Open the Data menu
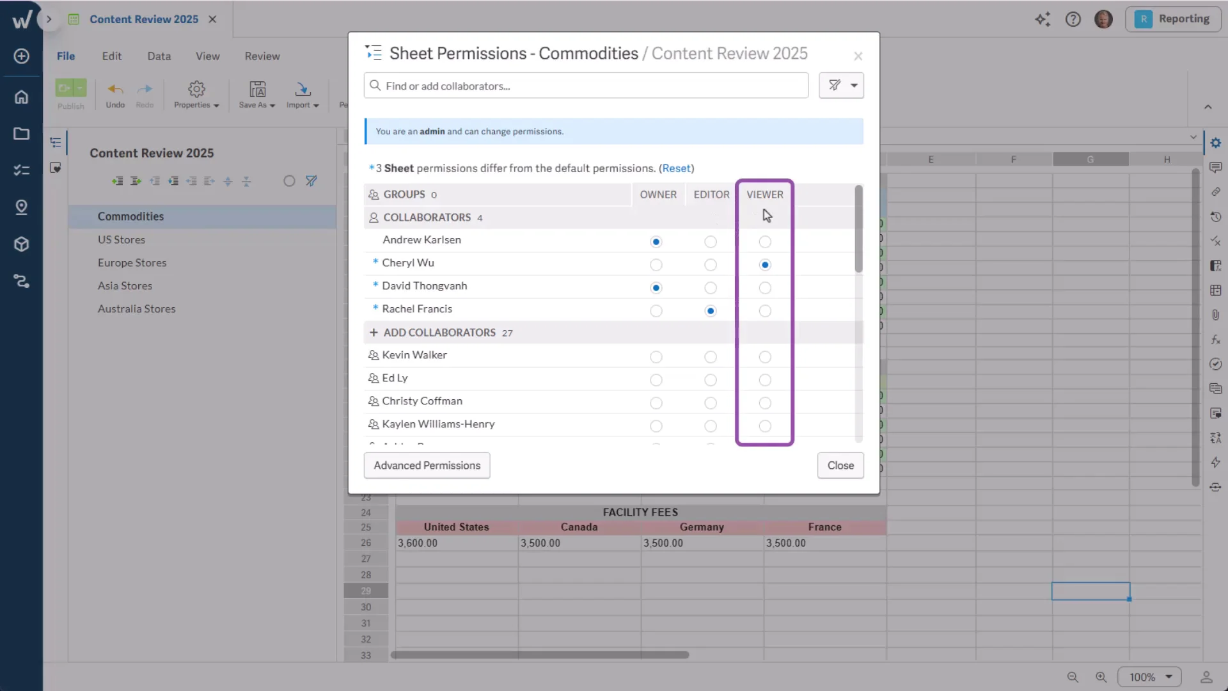The width and height of the screenshot is (1228, 691). 159,56
